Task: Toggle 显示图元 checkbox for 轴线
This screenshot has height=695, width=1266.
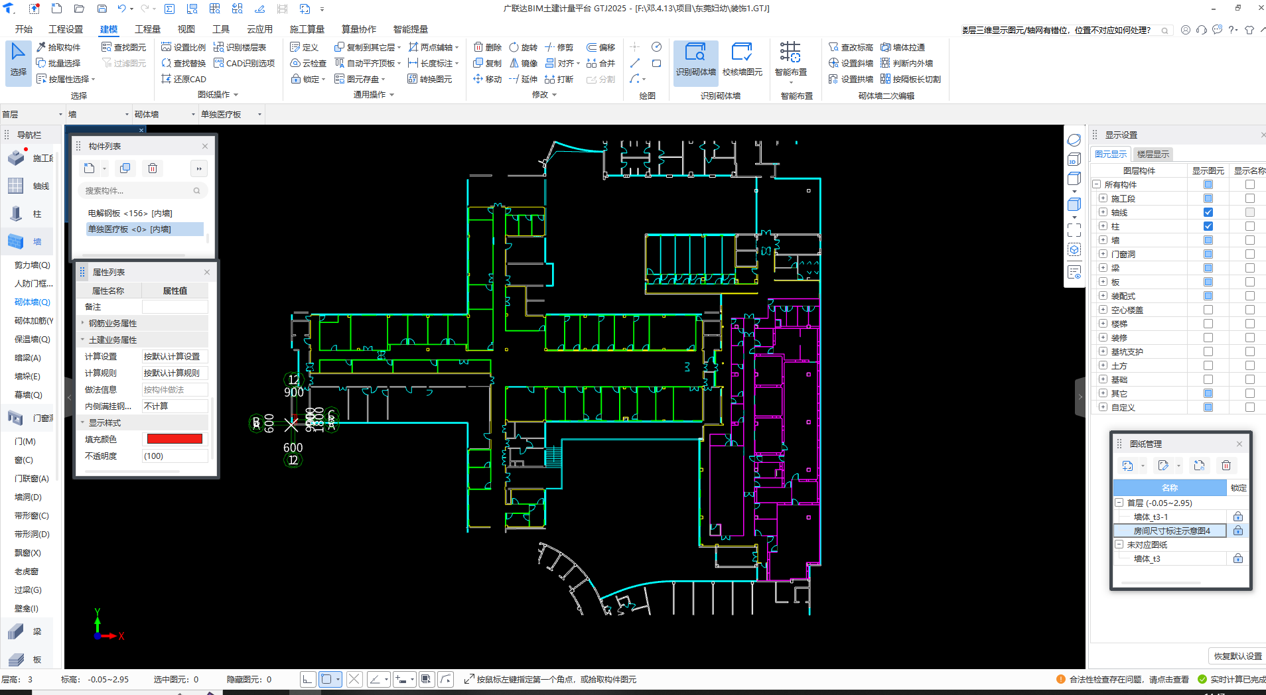Action: [x=1208, y=212]
